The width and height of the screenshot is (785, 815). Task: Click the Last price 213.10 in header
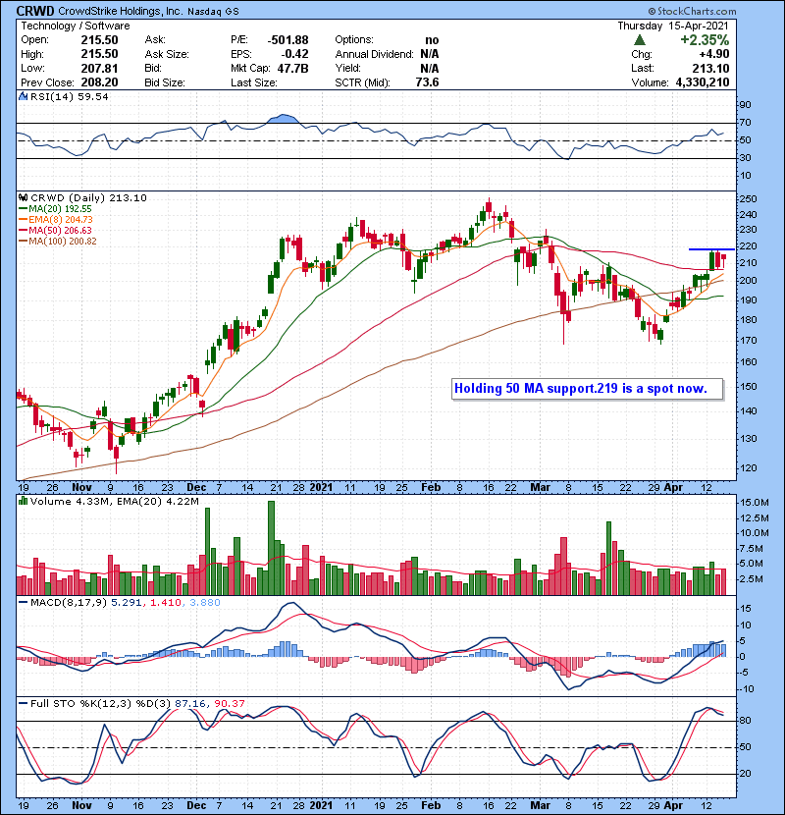[x=710, y=69]
